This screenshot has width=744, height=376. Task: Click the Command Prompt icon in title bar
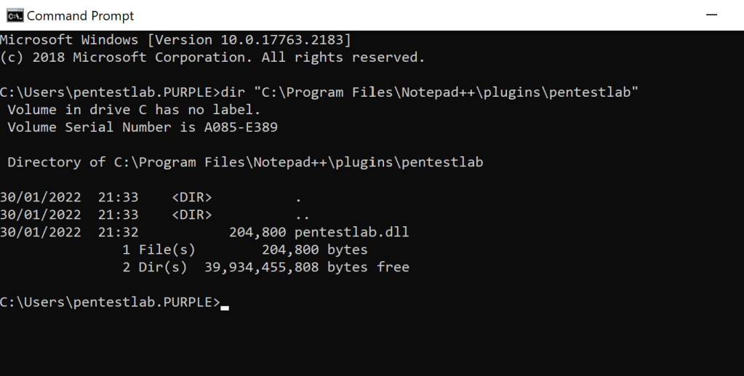(x=14, y=15)
